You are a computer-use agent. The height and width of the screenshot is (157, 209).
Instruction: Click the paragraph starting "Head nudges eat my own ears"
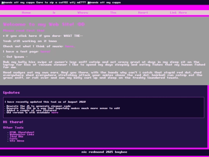click(103, 75)
